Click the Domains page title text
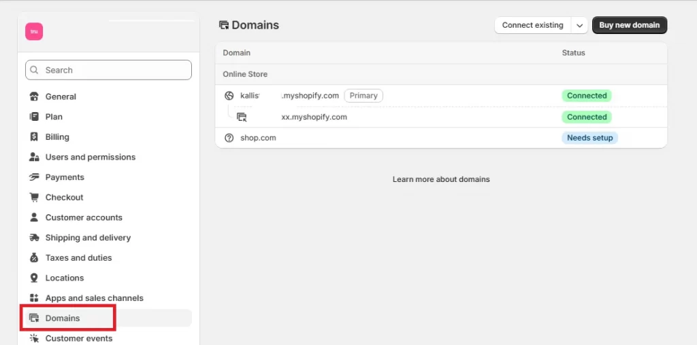697x345 pixels. 255,25
